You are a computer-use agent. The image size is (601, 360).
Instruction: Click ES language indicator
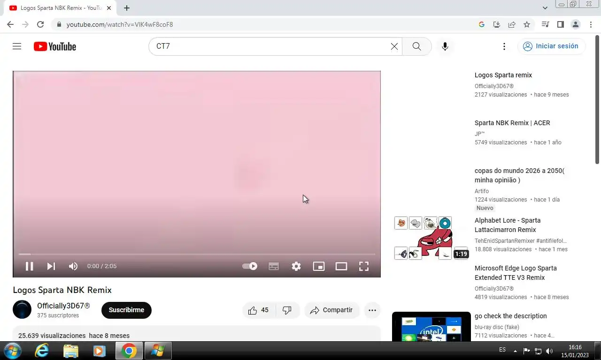[x=502, y=350]
